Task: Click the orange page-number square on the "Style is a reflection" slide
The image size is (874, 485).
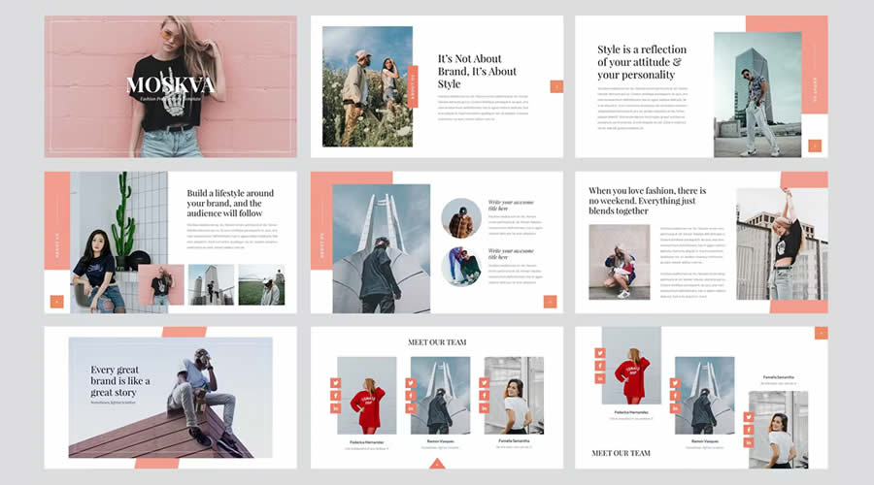Action: [815, 145]
